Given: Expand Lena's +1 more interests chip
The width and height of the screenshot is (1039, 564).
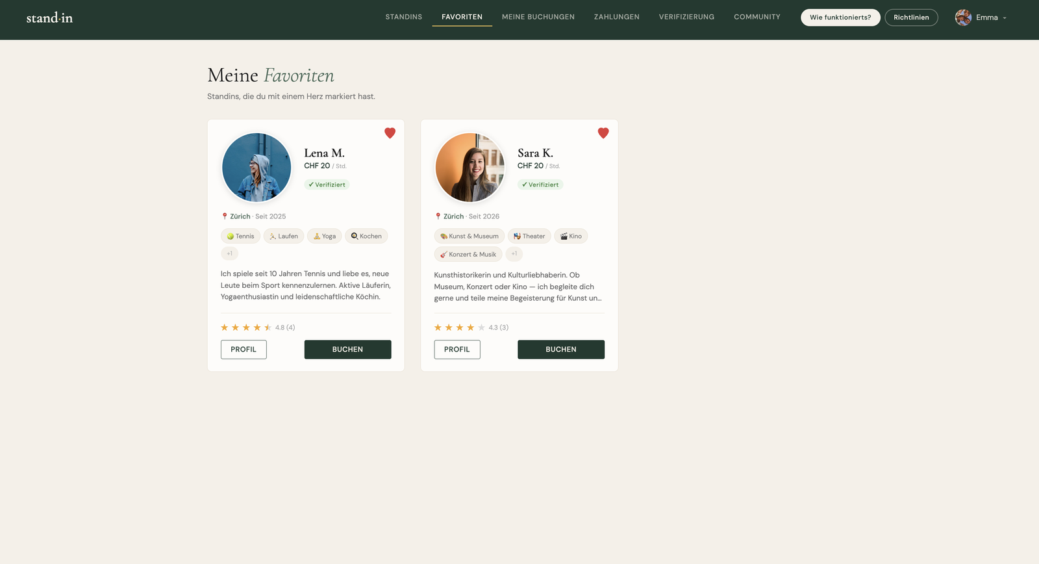Looking at the screenshot, I should click(229, 253).
